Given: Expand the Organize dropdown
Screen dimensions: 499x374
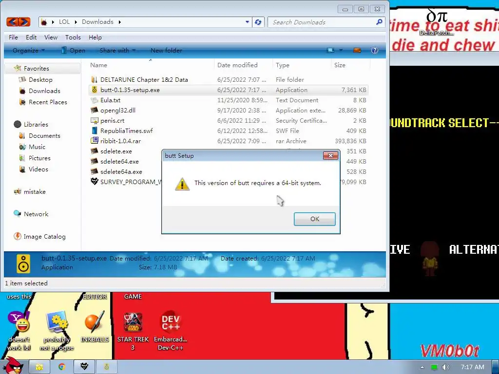Looking at the screenshot, I should 29,51.
